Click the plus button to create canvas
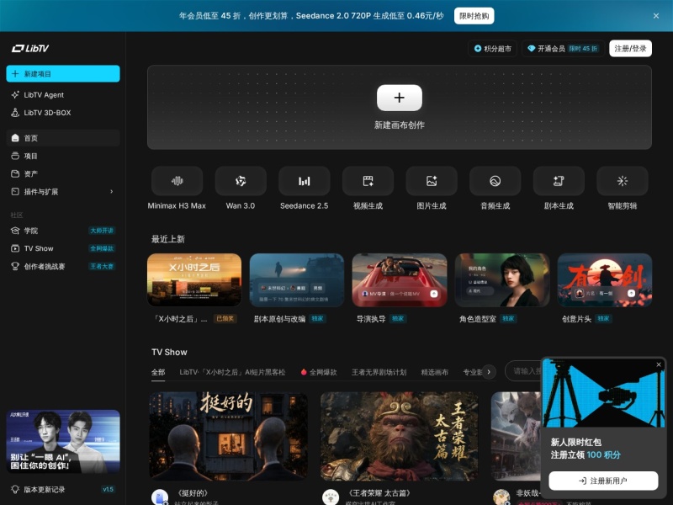This screenshot has width=673, height=505. coord(399,98)
